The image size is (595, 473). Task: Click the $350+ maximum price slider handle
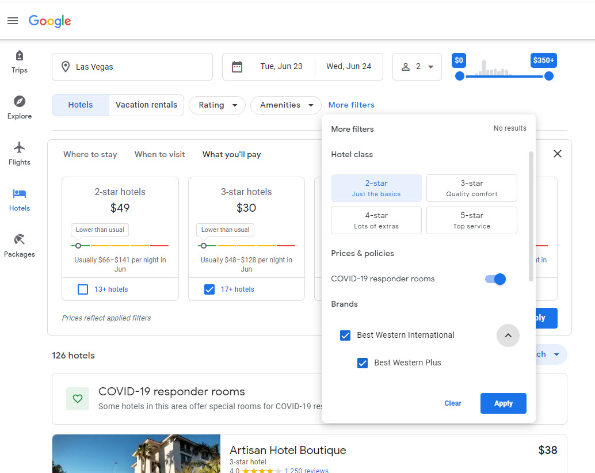549,76
